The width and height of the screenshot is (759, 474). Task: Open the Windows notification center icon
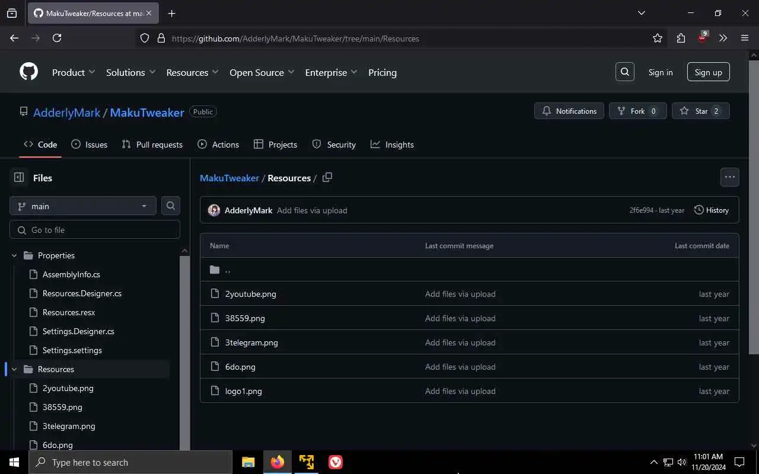(739, 462)
